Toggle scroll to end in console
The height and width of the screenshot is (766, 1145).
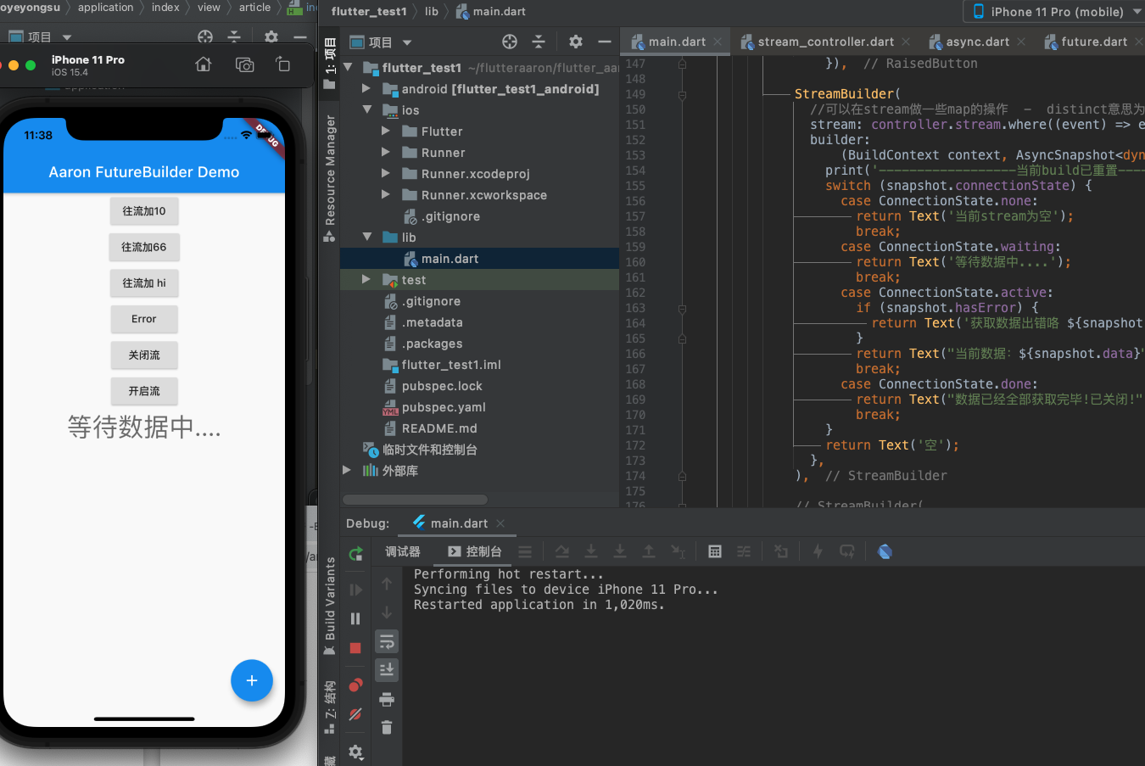coord(387,670)
